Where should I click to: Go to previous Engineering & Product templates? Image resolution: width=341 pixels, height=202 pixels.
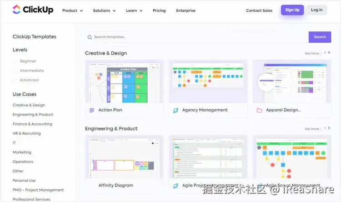(325, 128)
